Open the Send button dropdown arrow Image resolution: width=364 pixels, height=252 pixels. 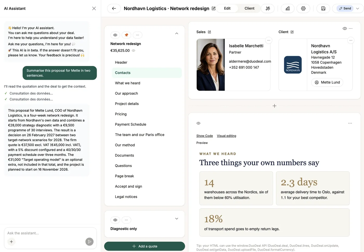point(357,9)
